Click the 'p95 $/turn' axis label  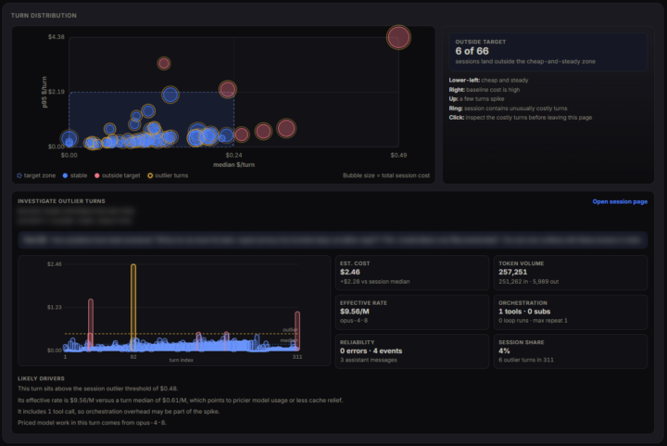click(x=44, y=92)
